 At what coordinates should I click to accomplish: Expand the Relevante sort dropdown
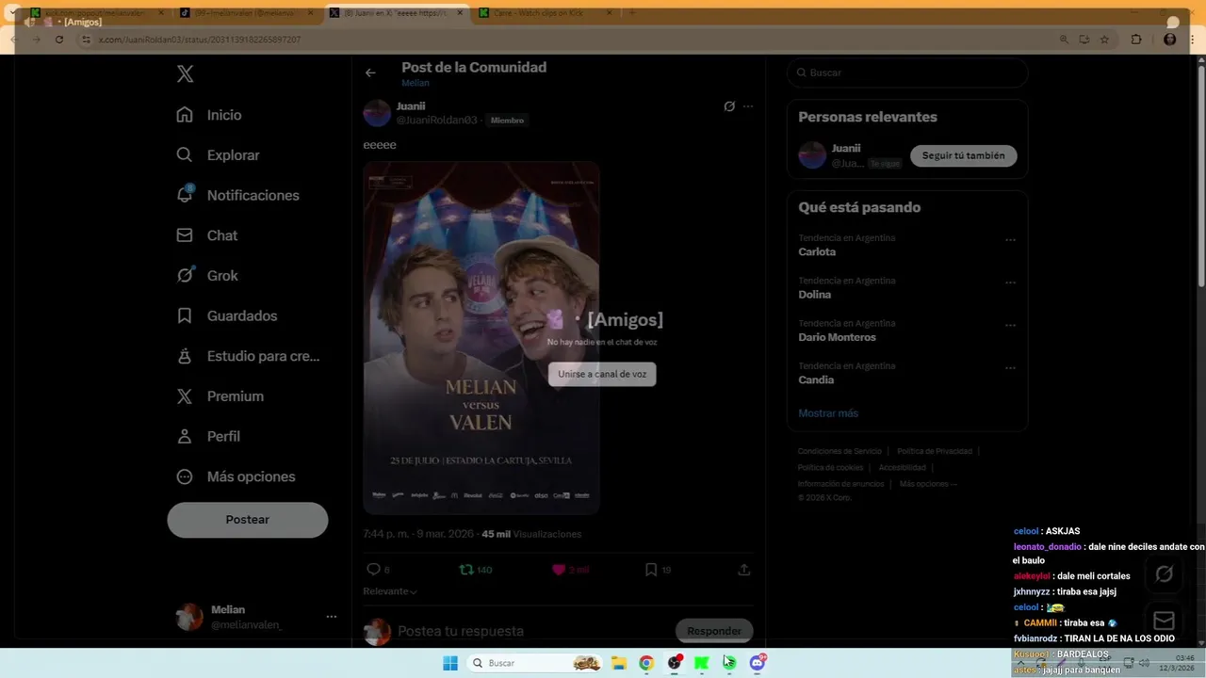click(390, 591)
